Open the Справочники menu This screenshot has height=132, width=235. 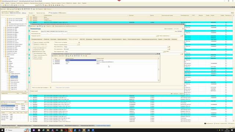click(19, 3)
